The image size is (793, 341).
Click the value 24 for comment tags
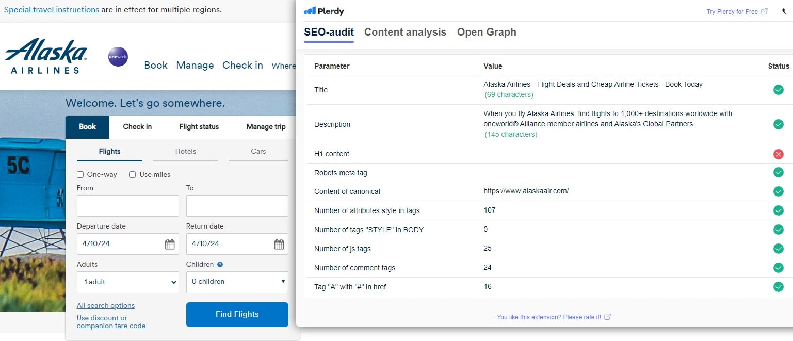488,268
